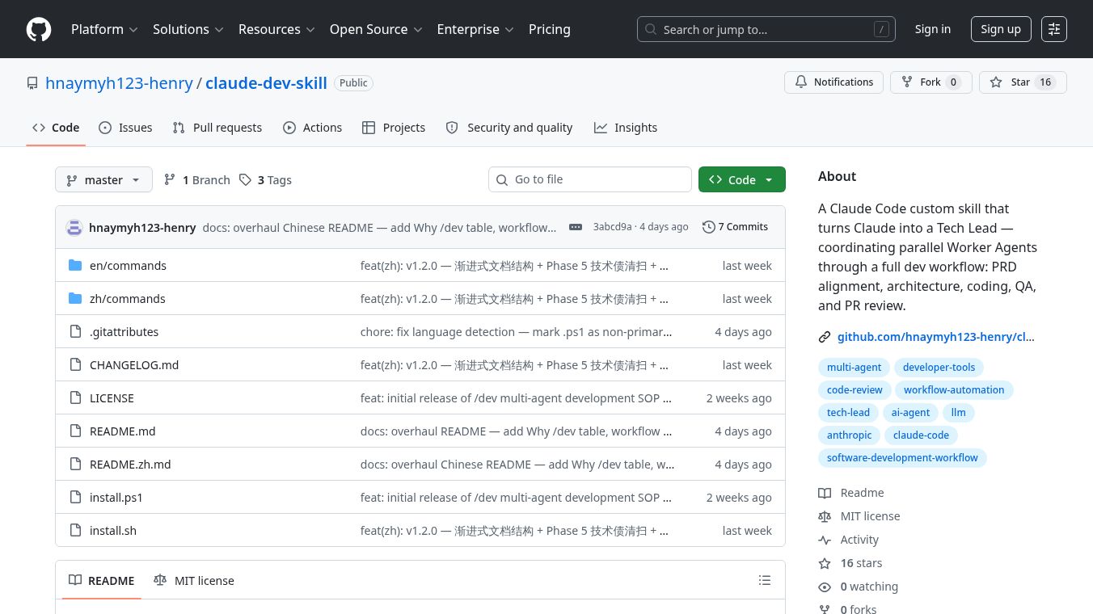This screenshot has width=1093, height=614.
Task: Click the star icon next to 16 stars
Action: (825, 563)
